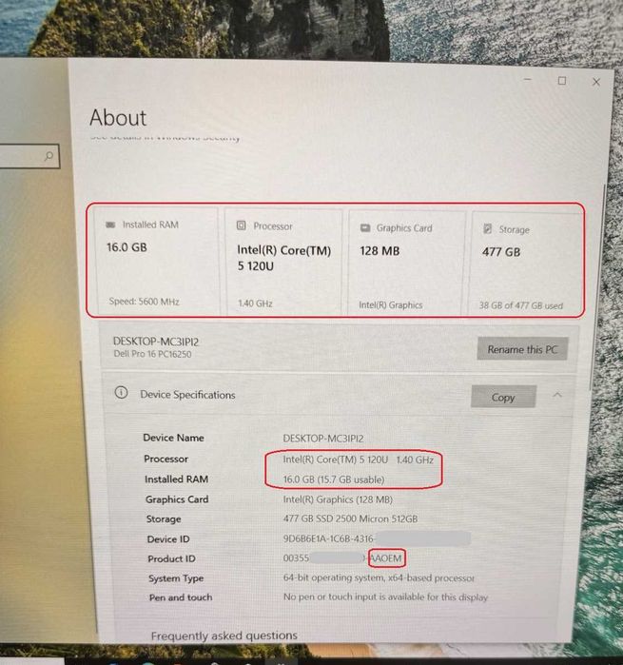Open the Storage 477 GB card
The height and width of the screenshot is (665, 623).
click(526, 264)
